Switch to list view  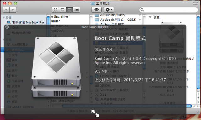(x=62, y=10)
